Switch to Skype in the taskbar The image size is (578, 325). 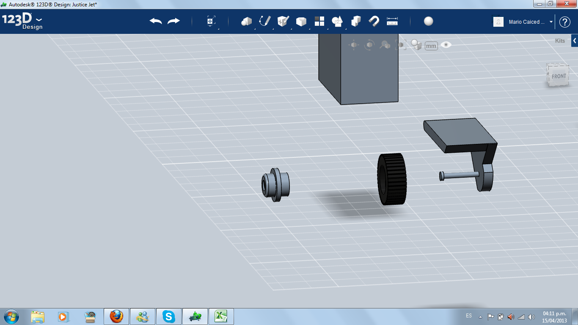[x=168, y=317]
